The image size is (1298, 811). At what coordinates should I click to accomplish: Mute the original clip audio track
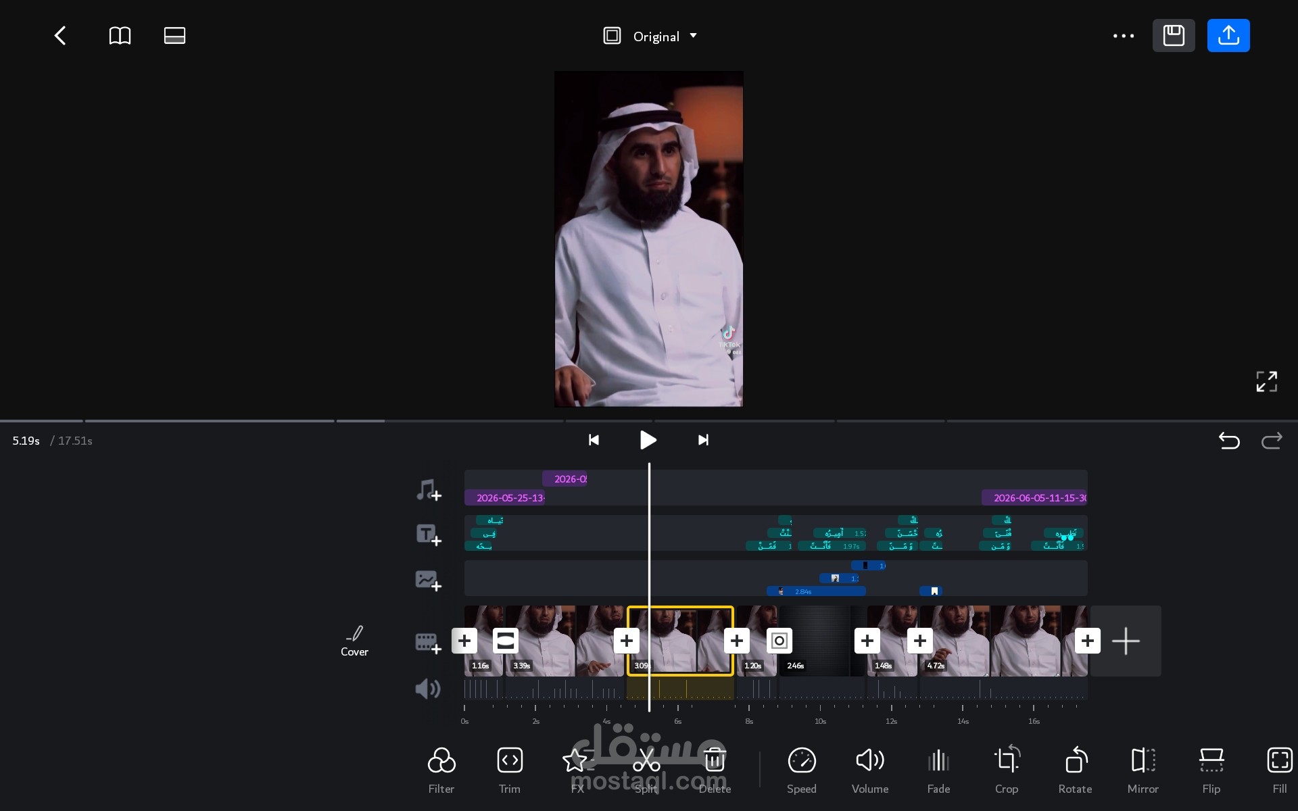[x=427, y=689]
